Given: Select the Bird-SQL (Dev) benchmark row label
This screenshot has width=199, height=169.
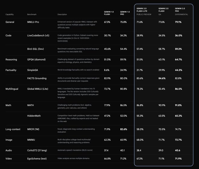Looking at the screenshot, I should pyautogui.click(x=36, y=49).
